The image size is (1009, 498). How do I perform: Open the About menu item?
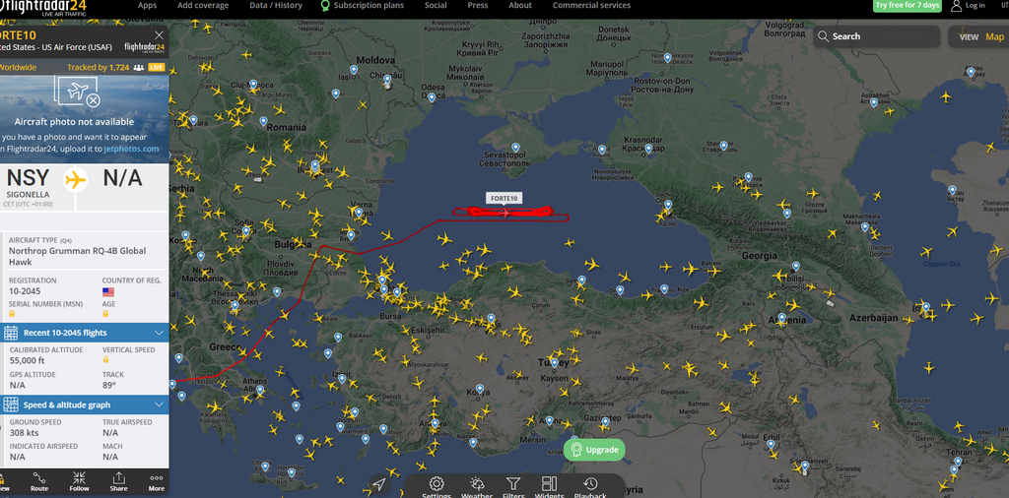click(520, 5)
